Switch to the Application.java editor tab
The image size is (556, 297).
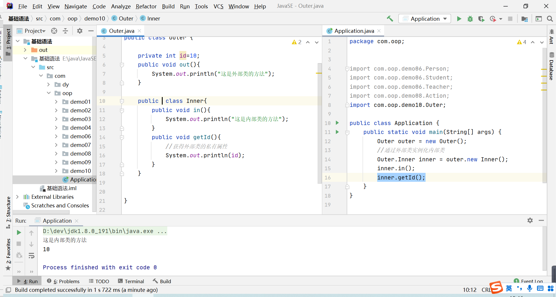354,31
